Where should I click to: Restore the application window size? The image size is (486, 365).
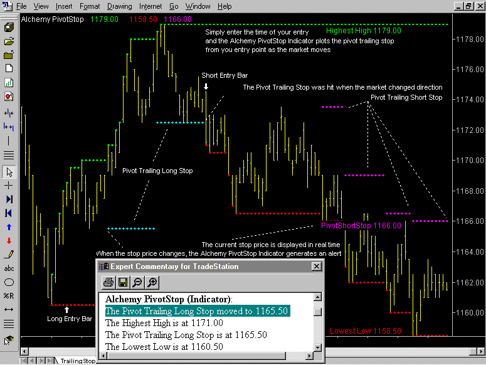tap(469, 6)
